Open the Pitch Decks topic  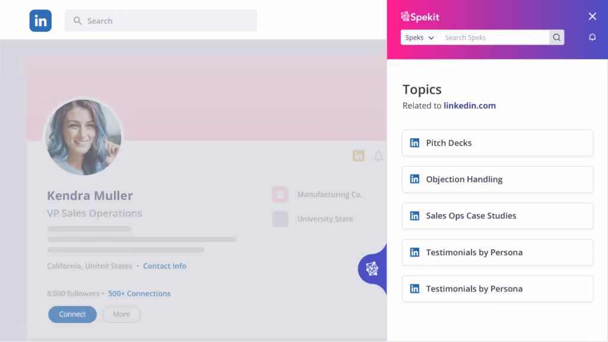point(498,142)
